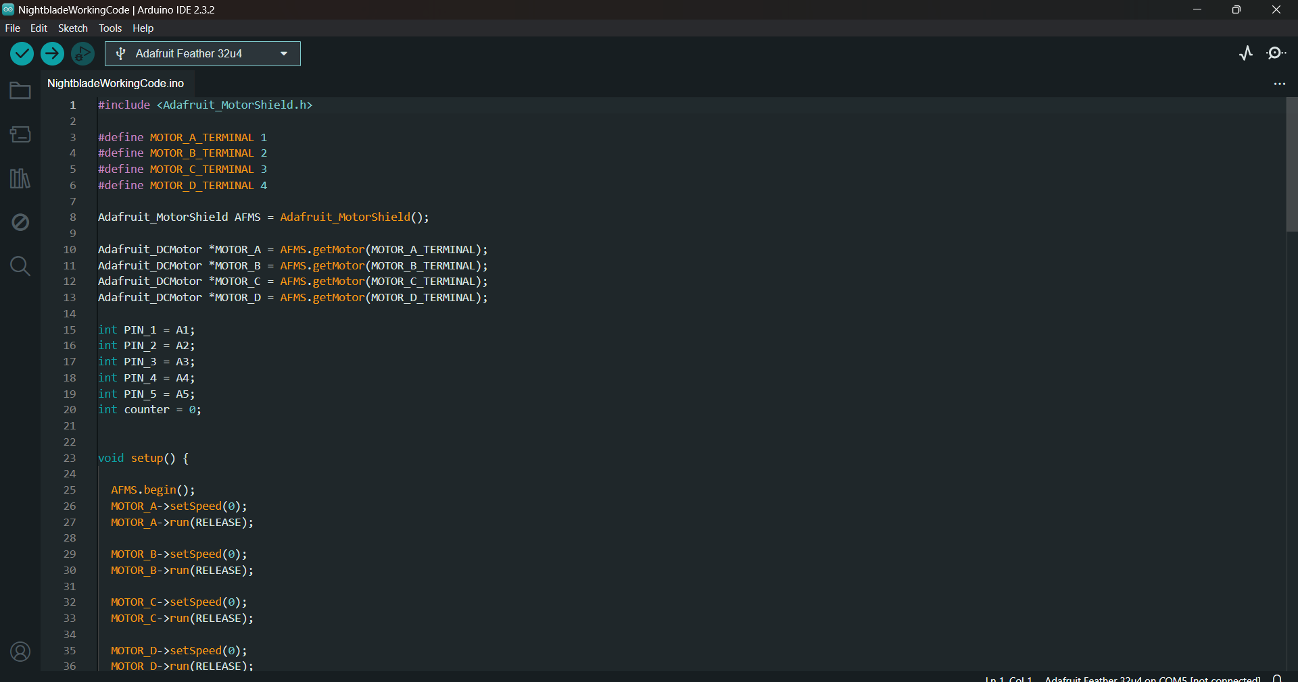The width and height of the screenshot is (1298, 682).
Task: Click the *MOTOR_C getMotor declaration line
Action: click(293, 282)
